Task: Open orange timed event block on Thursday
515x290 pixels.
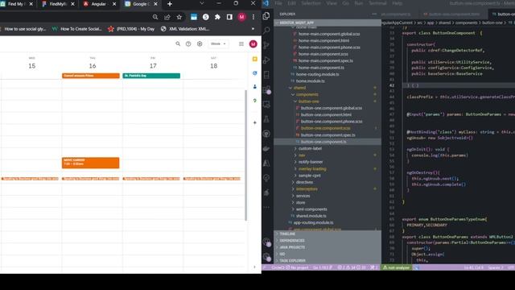Action: click(x=91, y=163)
